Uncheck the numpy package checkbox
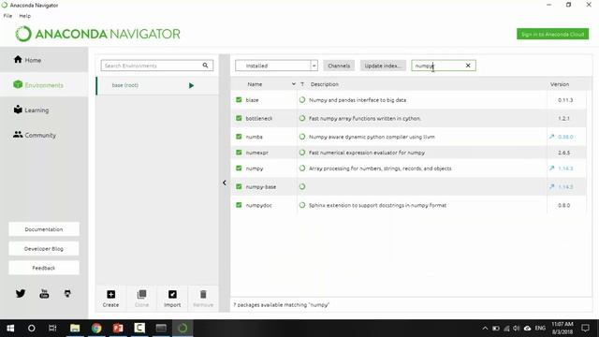The image size is (599, 337). [x=239, y=168]
